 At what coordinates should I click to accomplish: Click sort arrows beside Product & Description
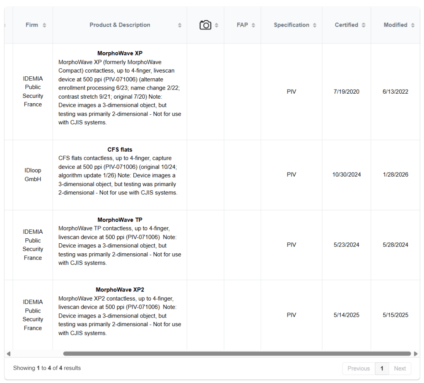(180, 25)
